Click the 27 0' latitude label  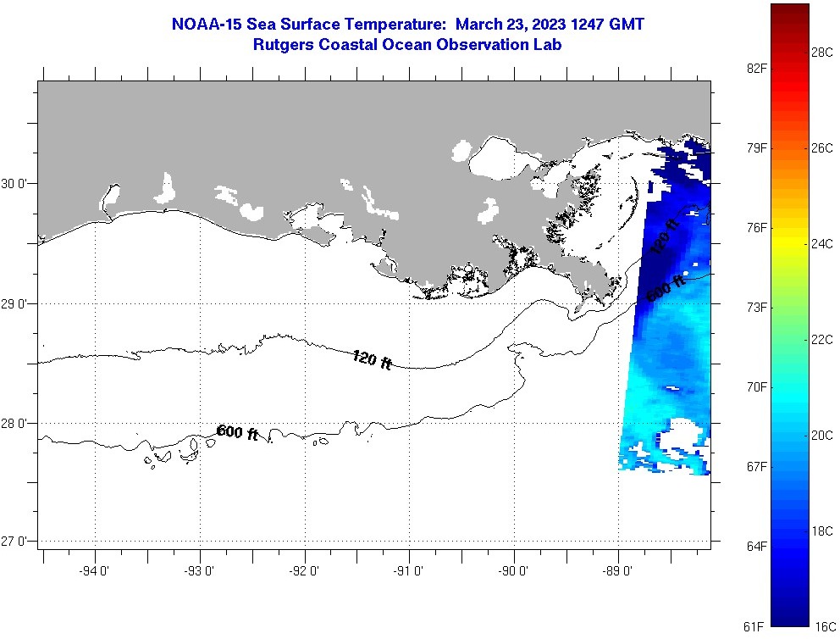click(14, 542)
